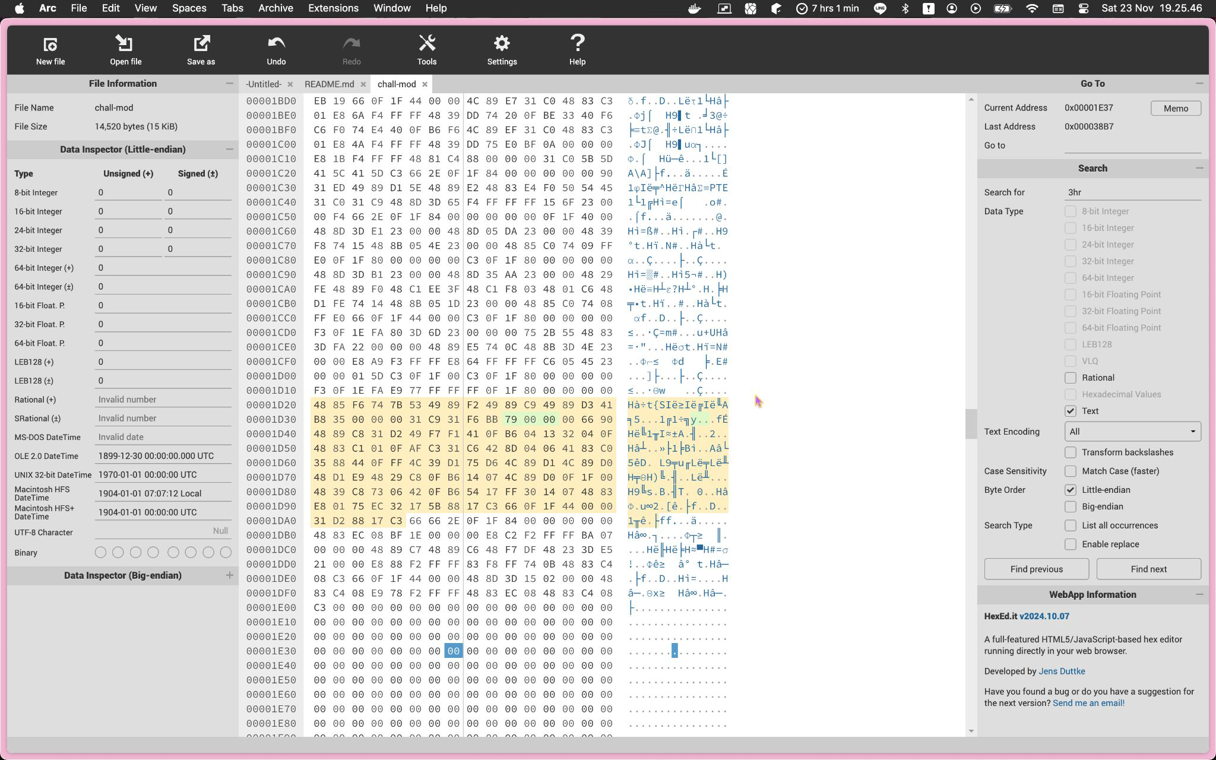Open the Text Encoding dropdown
This screenshot has height=760, width=1216.
[x=1133, y=432]
